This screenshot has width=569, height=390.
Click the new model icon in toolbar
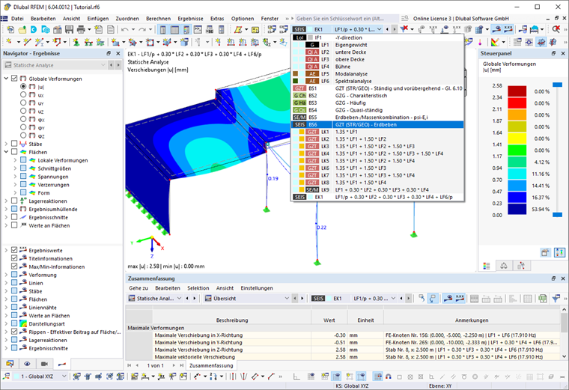[10, 30]
